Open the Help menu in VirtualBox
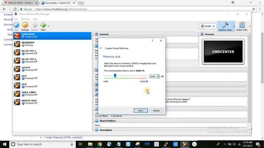Image resolution: width=264 pixels, height=148 pixels. (x=35, y=19)
